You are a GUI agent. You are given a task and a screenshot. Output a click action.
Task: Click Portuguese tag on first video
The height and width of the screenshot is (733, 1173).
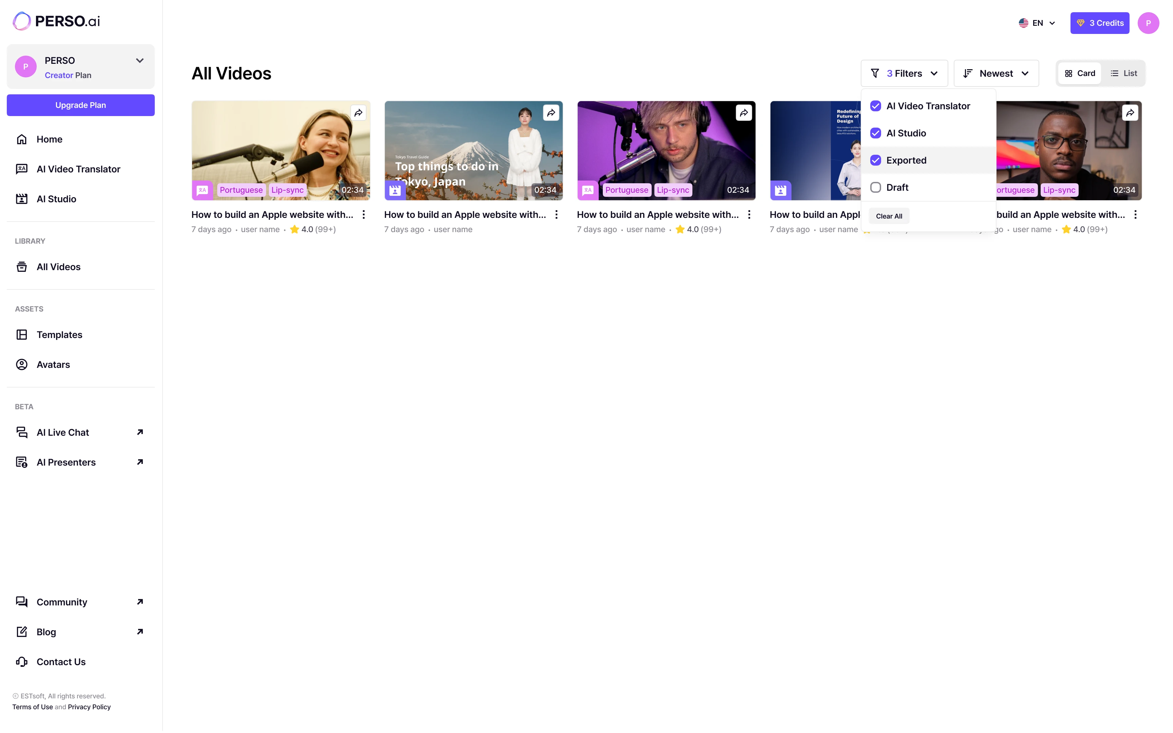(241, 190)
